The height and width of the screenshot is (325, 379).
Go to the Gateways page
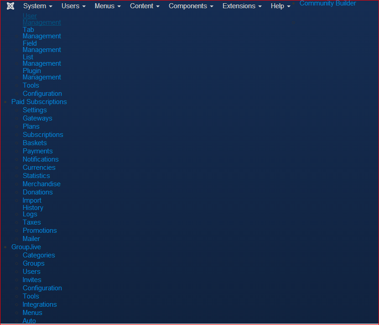coord(37,118)
